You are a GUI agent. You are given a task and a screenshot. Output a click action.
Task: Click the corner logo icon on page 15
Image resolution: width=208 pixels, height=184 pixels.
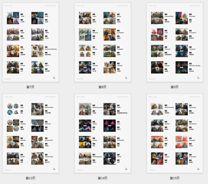198,169
